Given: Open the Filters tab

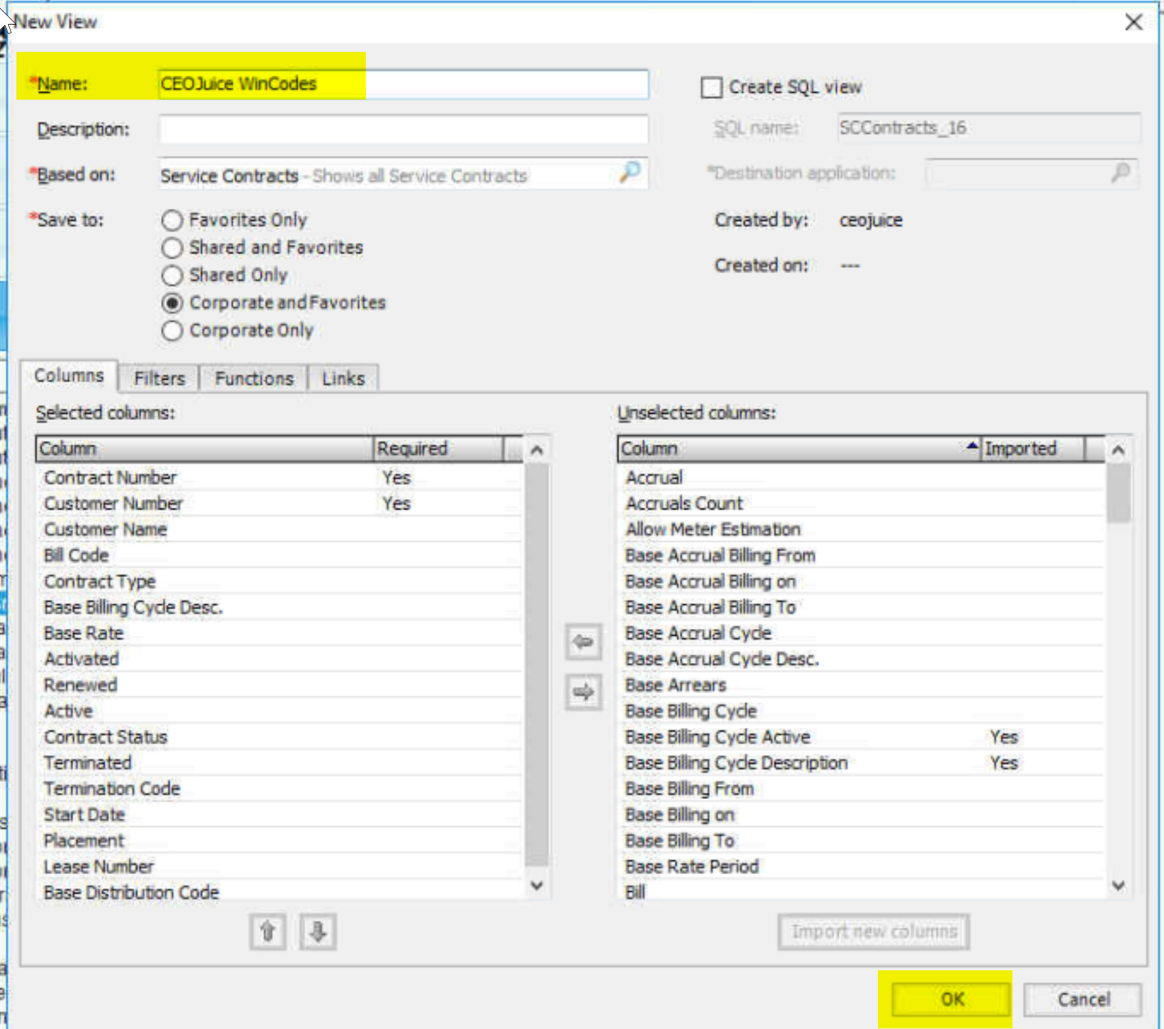Looking at the screenshot, I should pyautogui.click(x=159, y=378).
